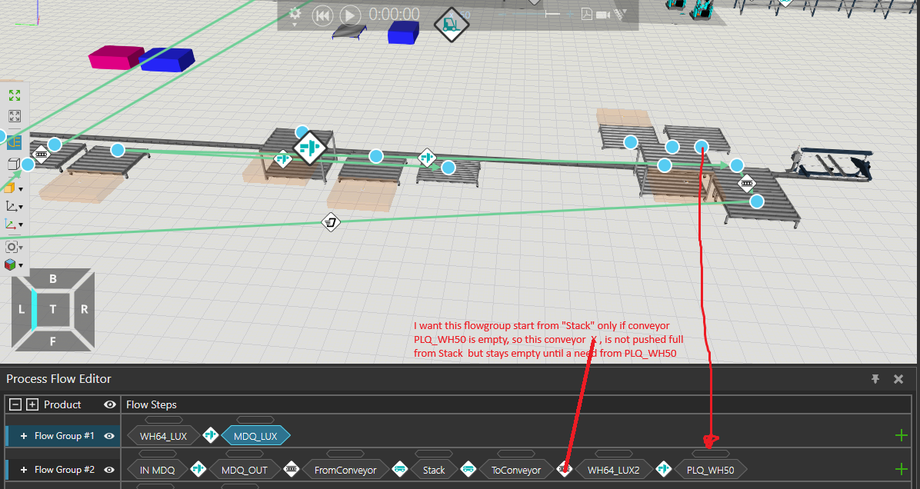The image size is (920, 489).
Task: Reset the simulation to start
Action: click(x=322, y=15)
